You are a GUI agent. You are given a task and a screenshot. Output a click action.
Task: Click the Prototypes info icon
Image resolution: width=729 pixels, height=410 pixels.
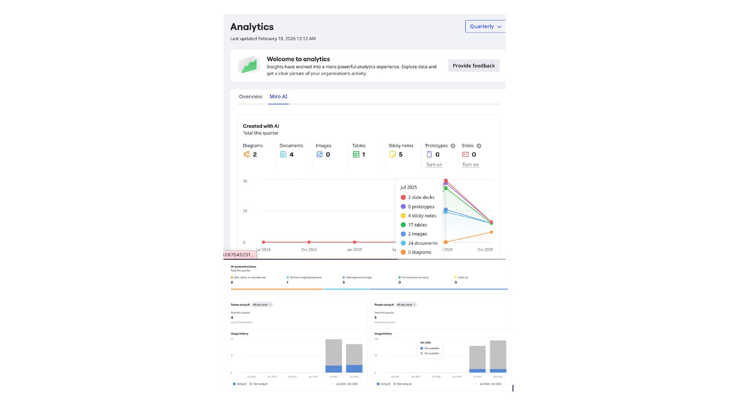(x=453, y=146)
